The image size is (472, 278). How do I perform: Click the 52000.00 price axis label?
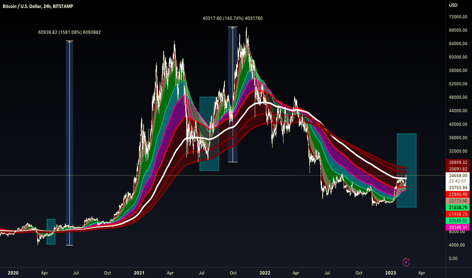pyautogui.click(x=458, y=84)
